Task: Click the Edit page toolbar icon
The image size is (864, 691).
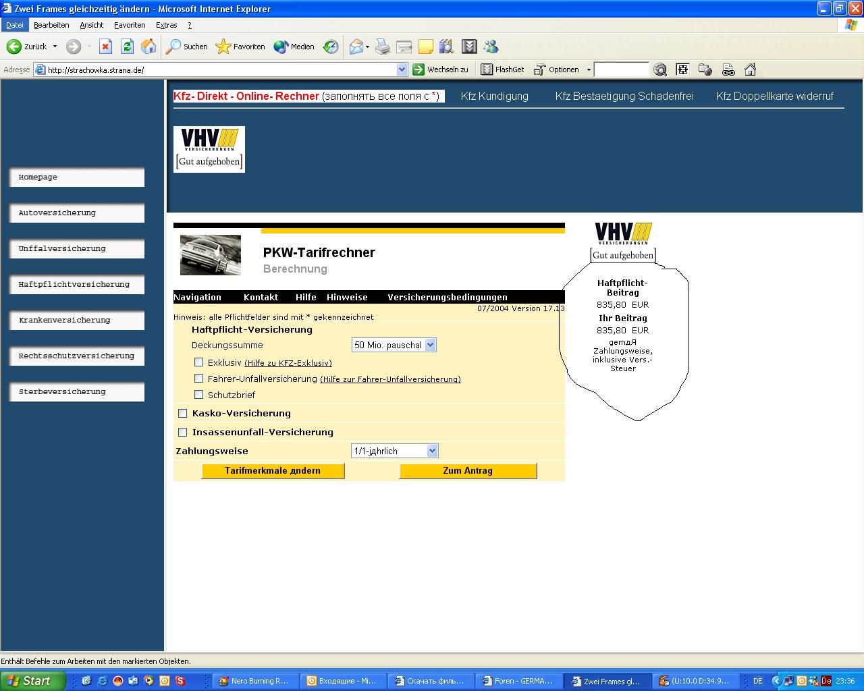Action: pos(404,47)
